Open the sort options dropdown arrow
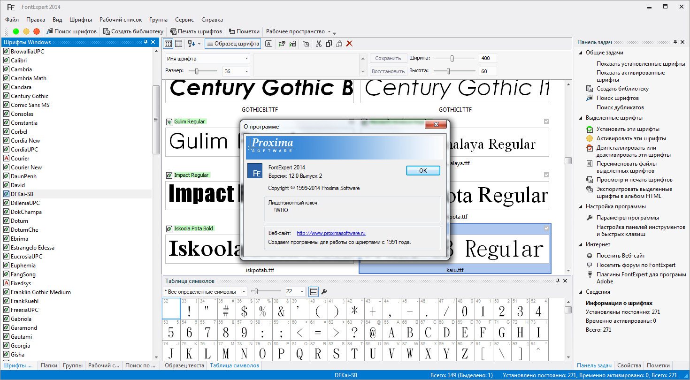The height and width of the screenshot is (380, 690). [x=199, y=44]
